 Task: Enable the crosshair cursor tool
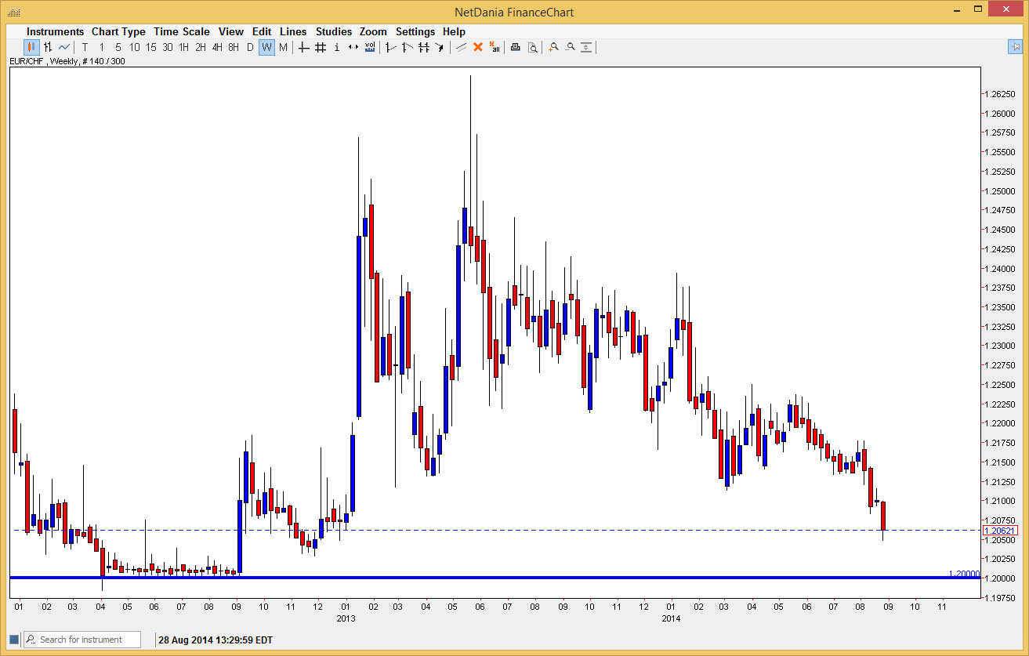(303, 47)
